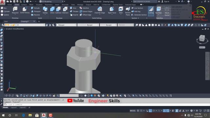Toggle ortho mode in status bar
This screenshot has height=118, width=210.
click(150, 111)
